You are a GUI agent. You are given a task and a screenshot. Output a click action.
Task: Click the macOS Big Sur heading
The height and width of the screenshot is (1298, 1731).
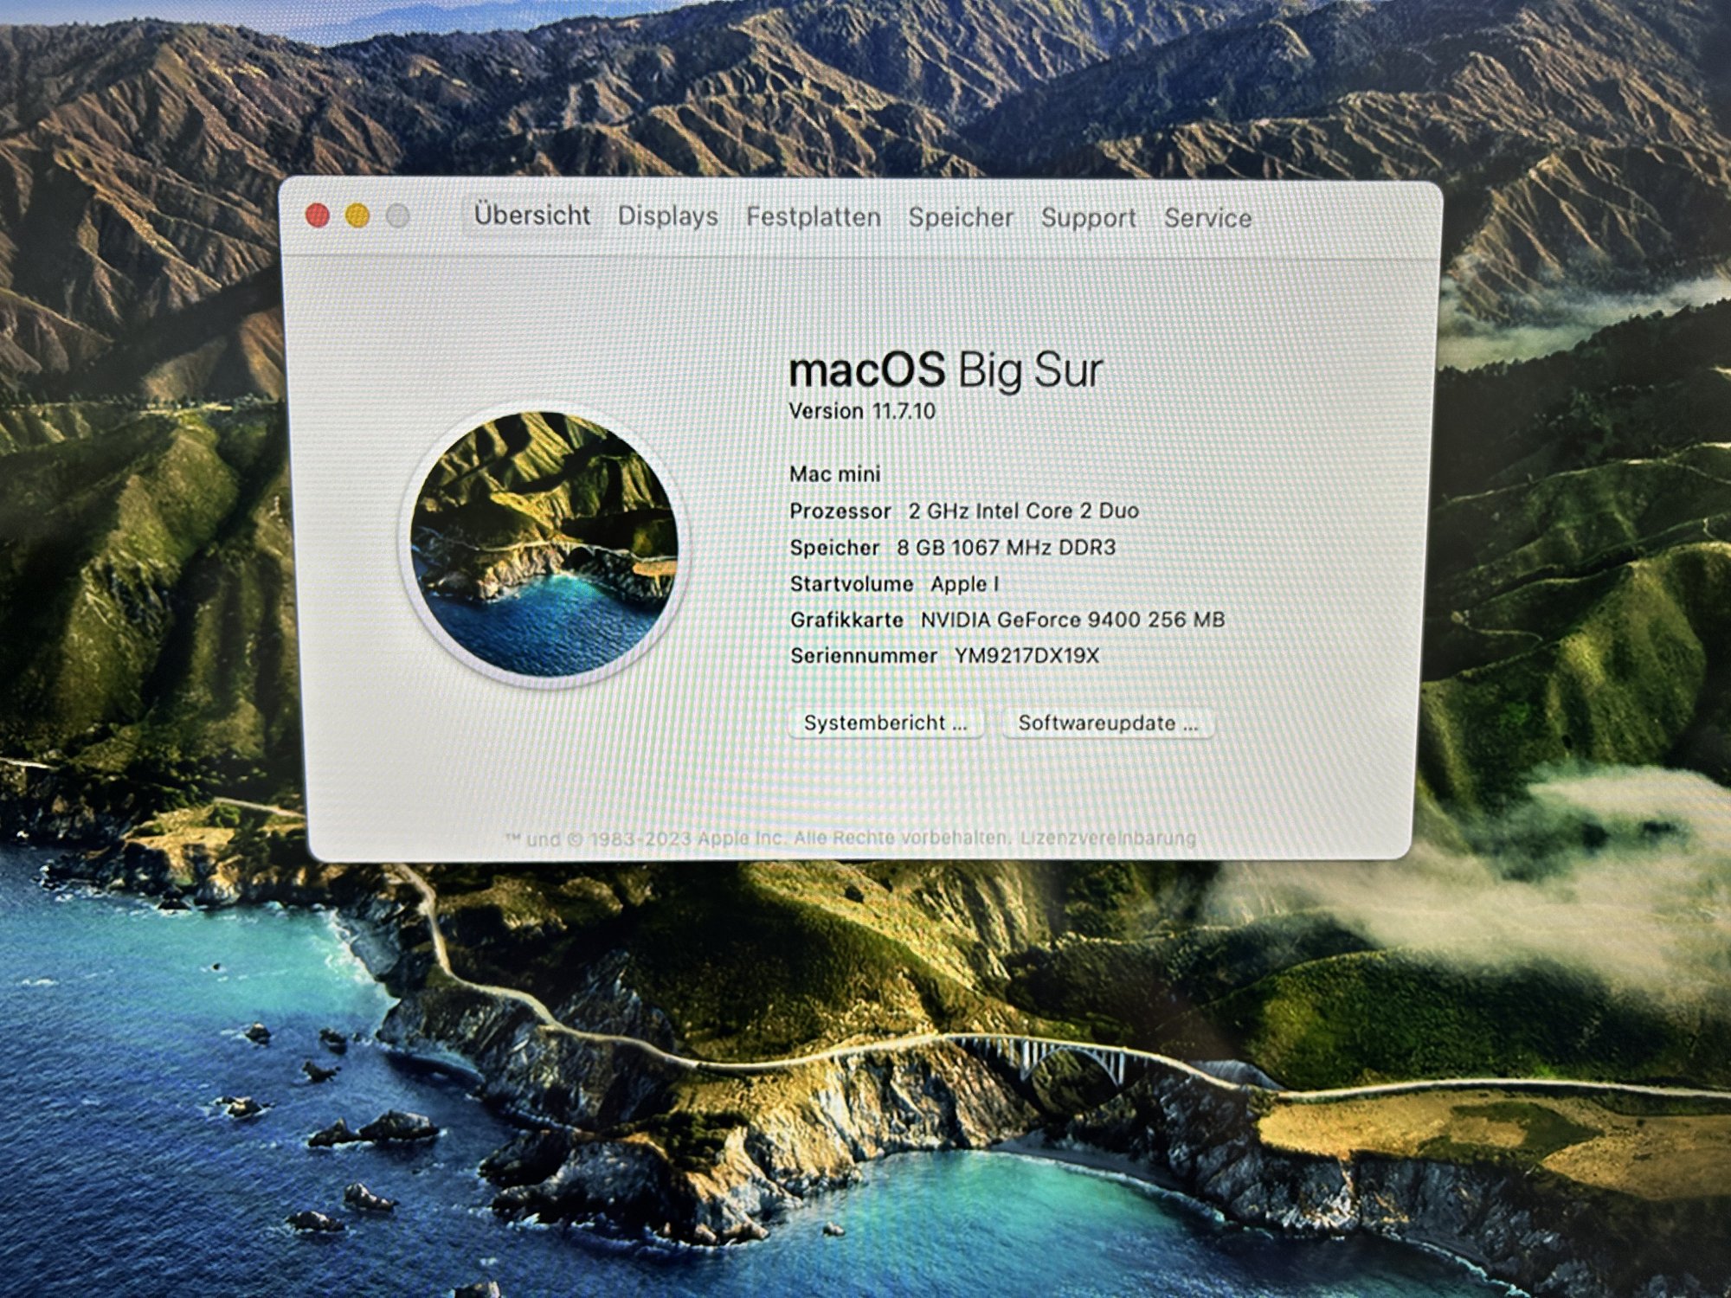945,370
